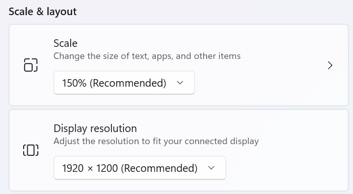Click the 'Adjust the resolution to fit' description
353x194 pixels.
point(156,141)
